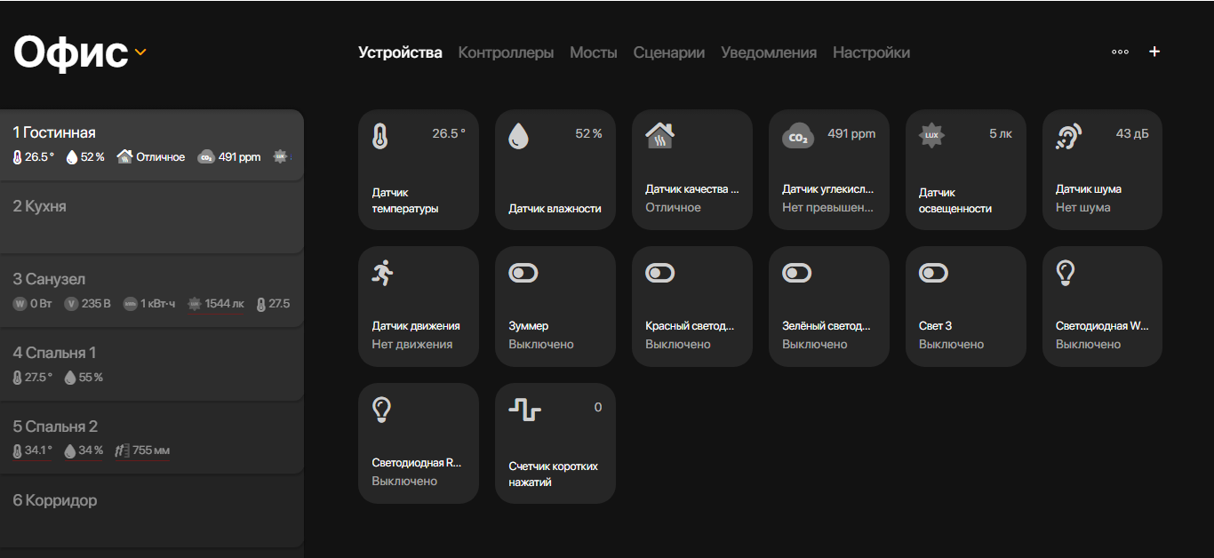Toggle the Зуммер switch on
Screen dimensions: 1214x558
pos(523,273)
